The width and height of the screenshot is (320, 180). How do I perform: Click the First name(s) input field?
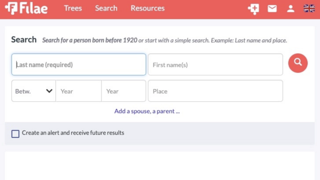point(215,65)
